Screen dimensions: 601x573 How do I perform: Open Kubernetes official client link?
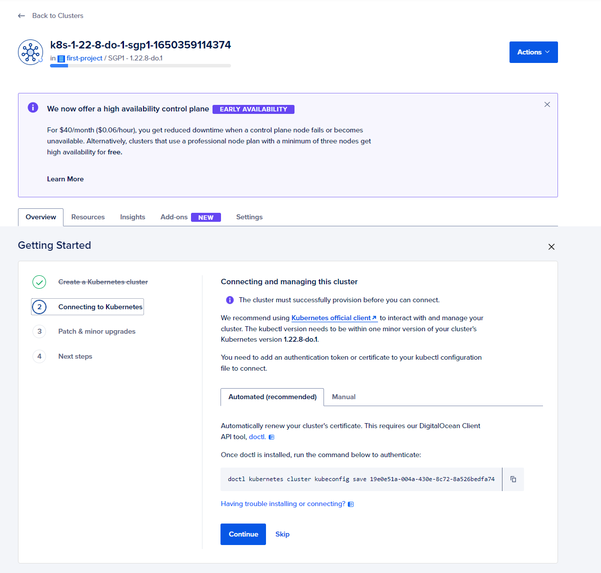334,318
